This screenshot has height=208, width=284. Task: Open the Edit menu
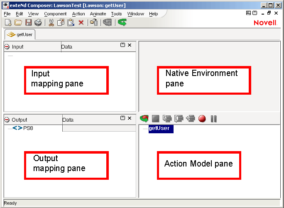tap(19, 14)
